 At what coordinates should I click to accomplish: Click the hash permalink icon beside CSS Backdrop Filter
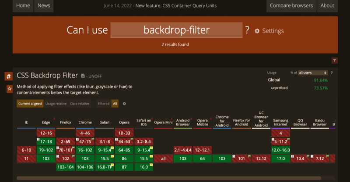point(8,77)
